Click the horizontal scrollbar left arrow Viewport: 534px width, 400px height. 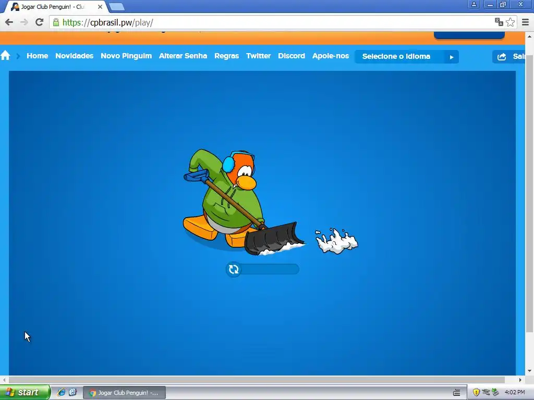click(x=4, y=380)
